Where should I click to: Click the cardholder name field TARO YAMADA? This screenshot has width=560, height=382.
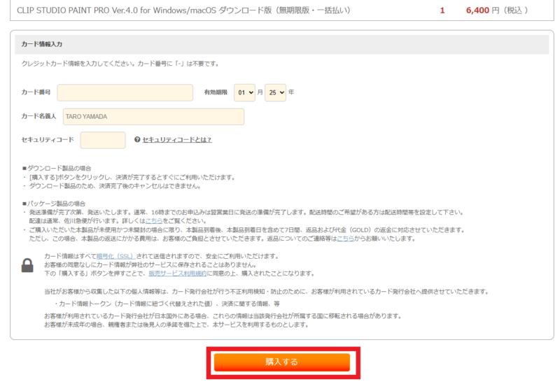(153, 117)
